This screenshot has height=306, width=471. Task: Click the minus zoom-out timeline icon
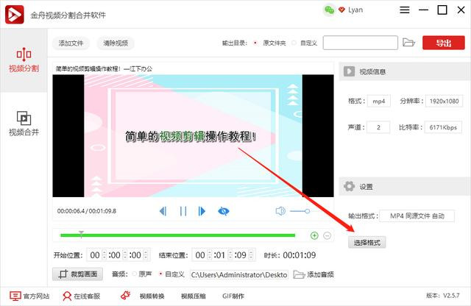(327, 235)
